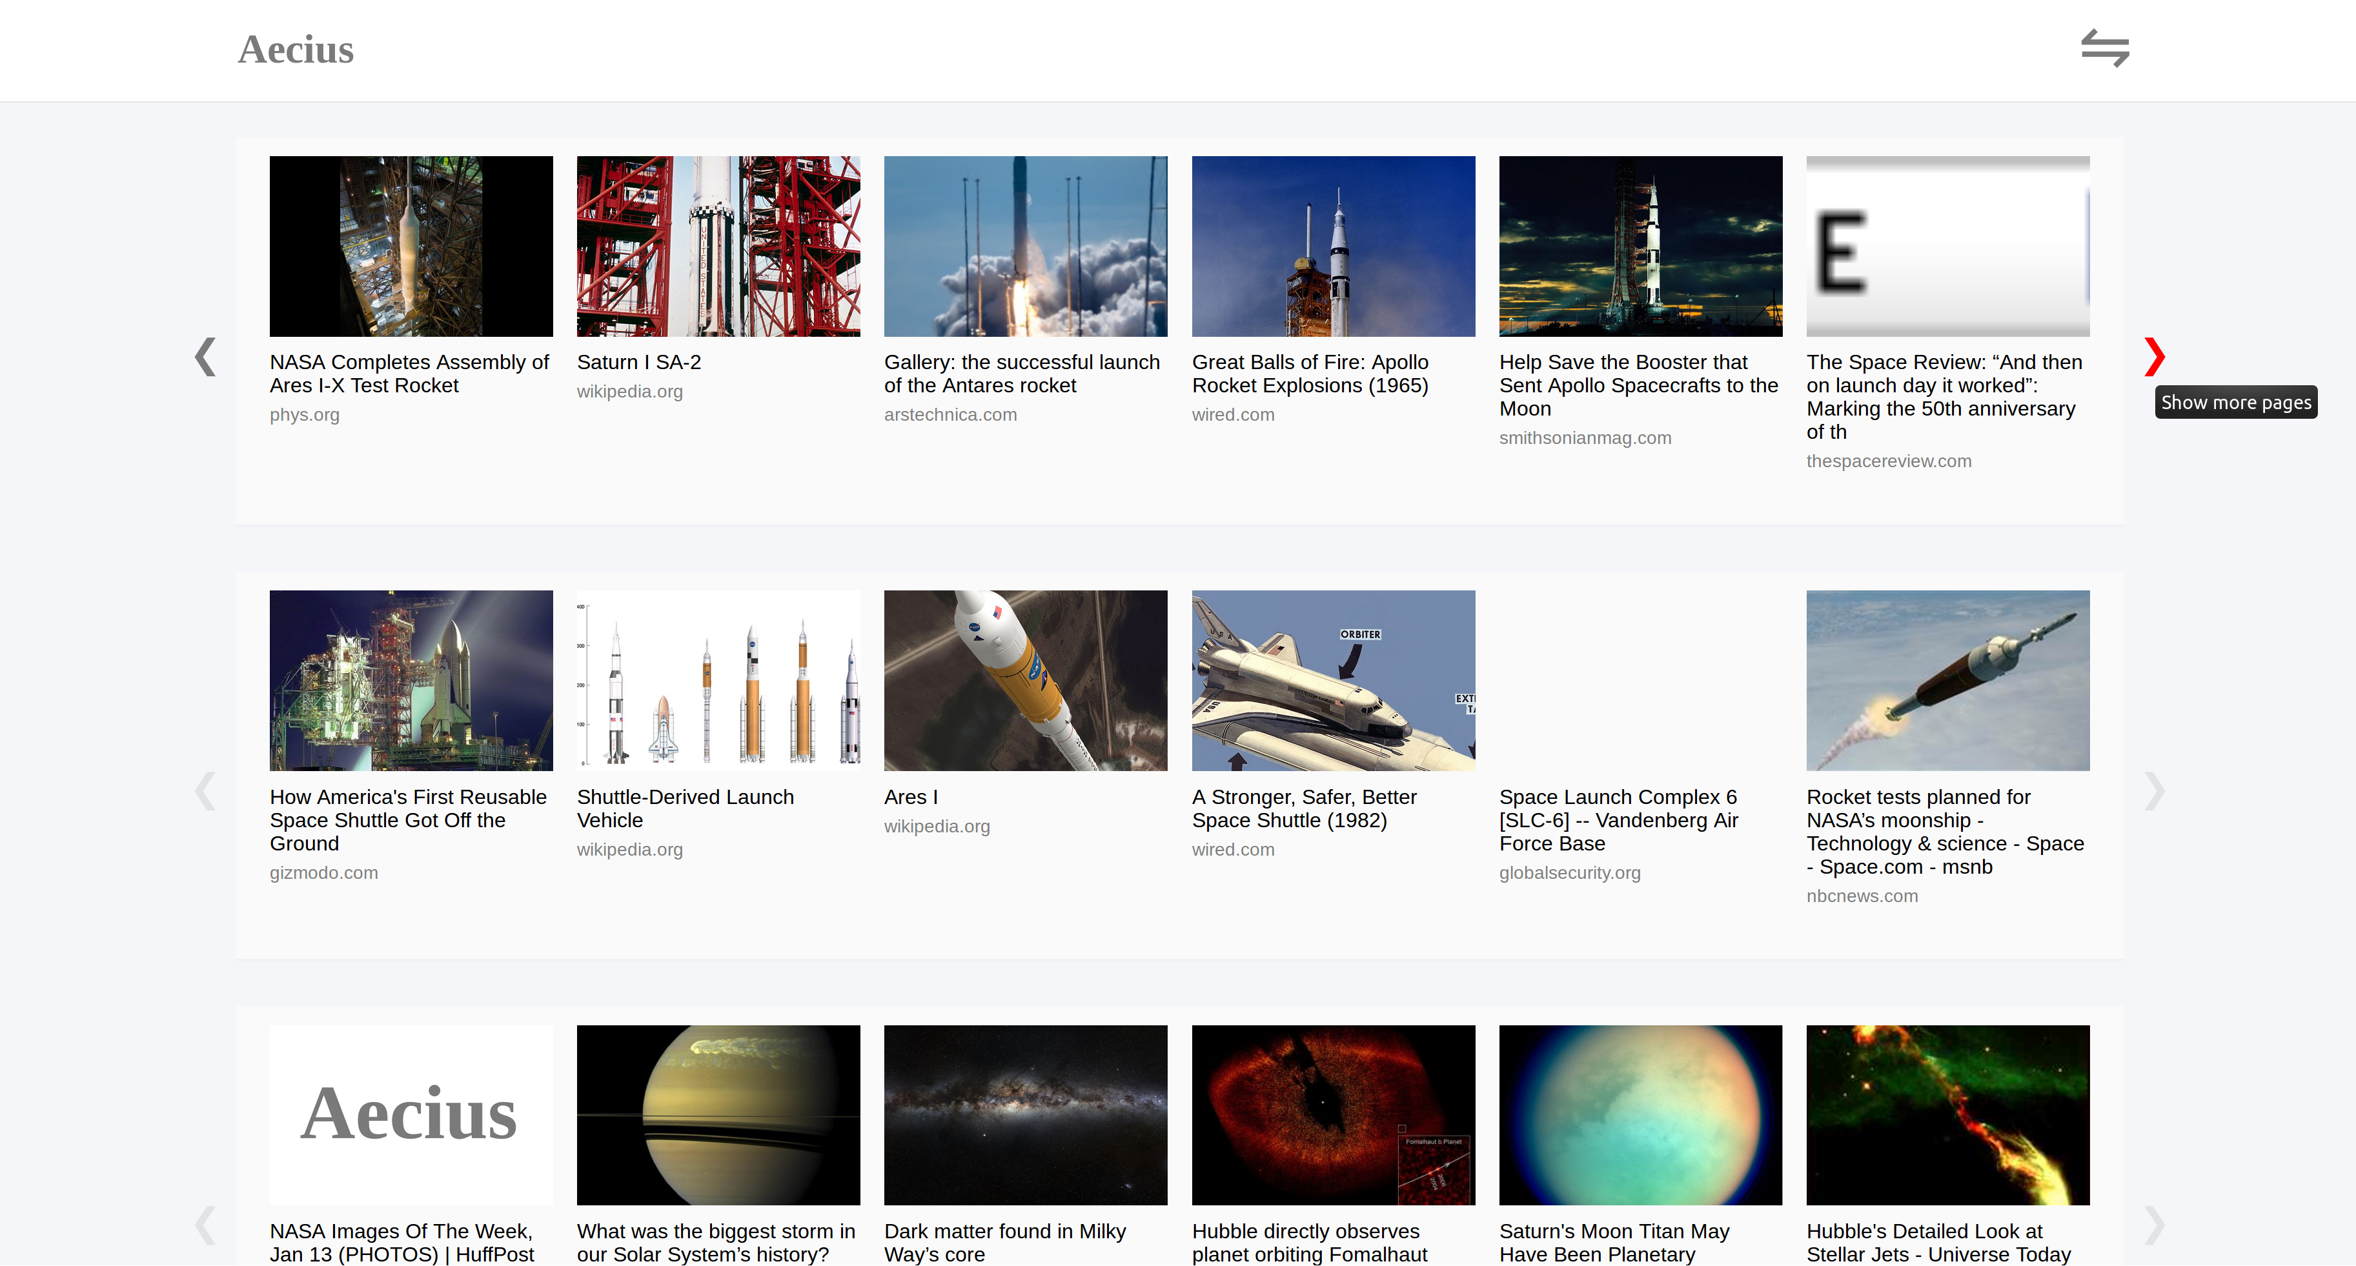Click the right chevron on the bottom row

point(2154,1225)
